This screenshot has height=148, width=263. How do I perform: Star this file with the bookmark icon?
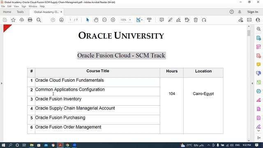click(13, 20)
